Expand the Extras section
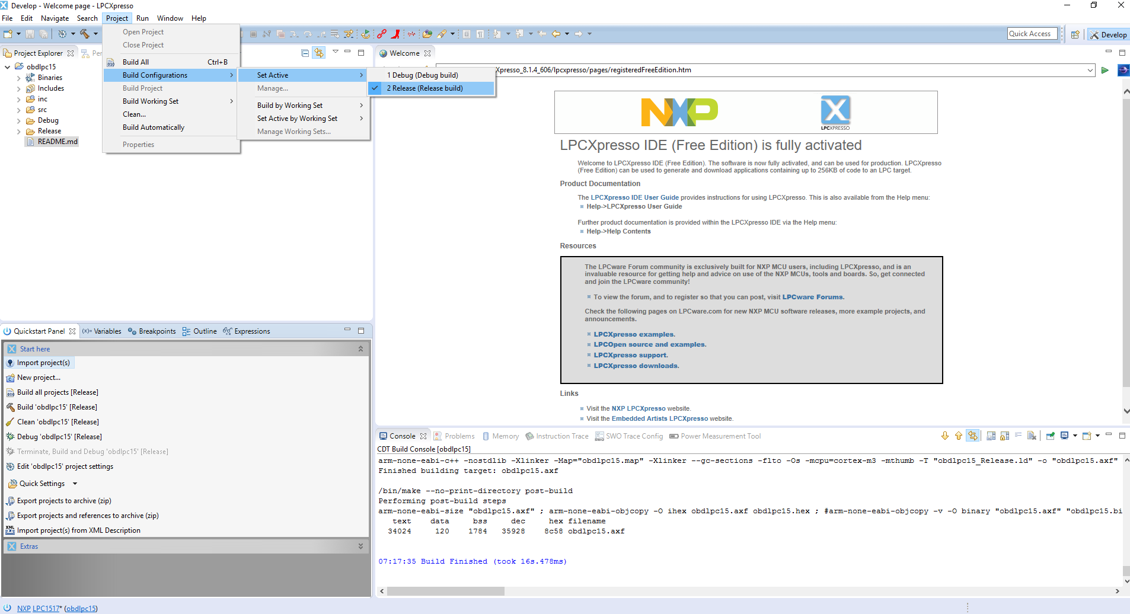Viewport: 1130px width, 614px height. point(360,546)
